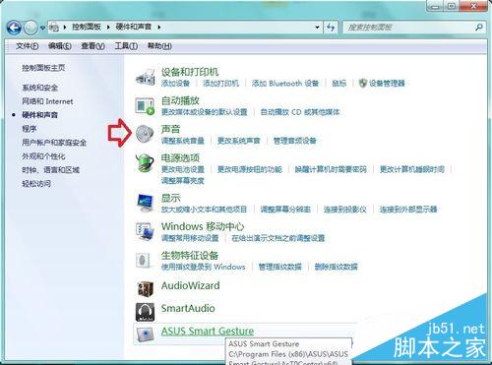Viewport: 492px width, 365px height.
Task: Click the search magnifier icon
Action: [x=479, y=27]
